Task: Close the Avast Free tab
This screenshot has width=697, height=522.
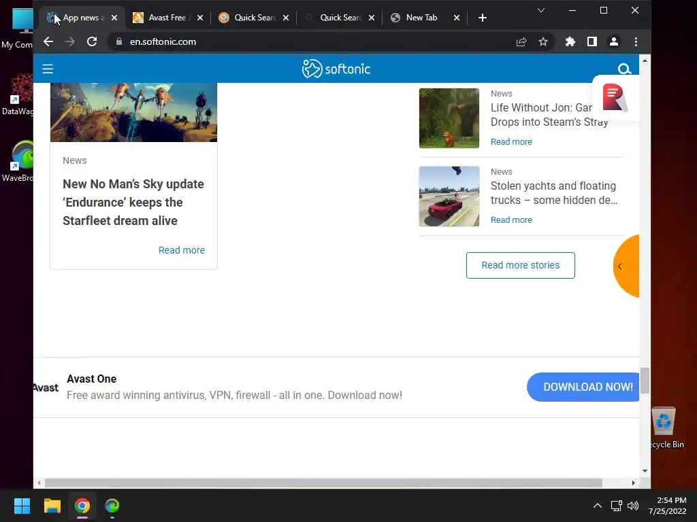Action: coord(200,18)
